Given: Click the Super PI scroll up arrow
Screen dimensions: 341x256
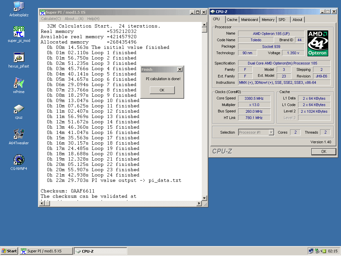Looking at the screenshot, I should tap(204, 25).
